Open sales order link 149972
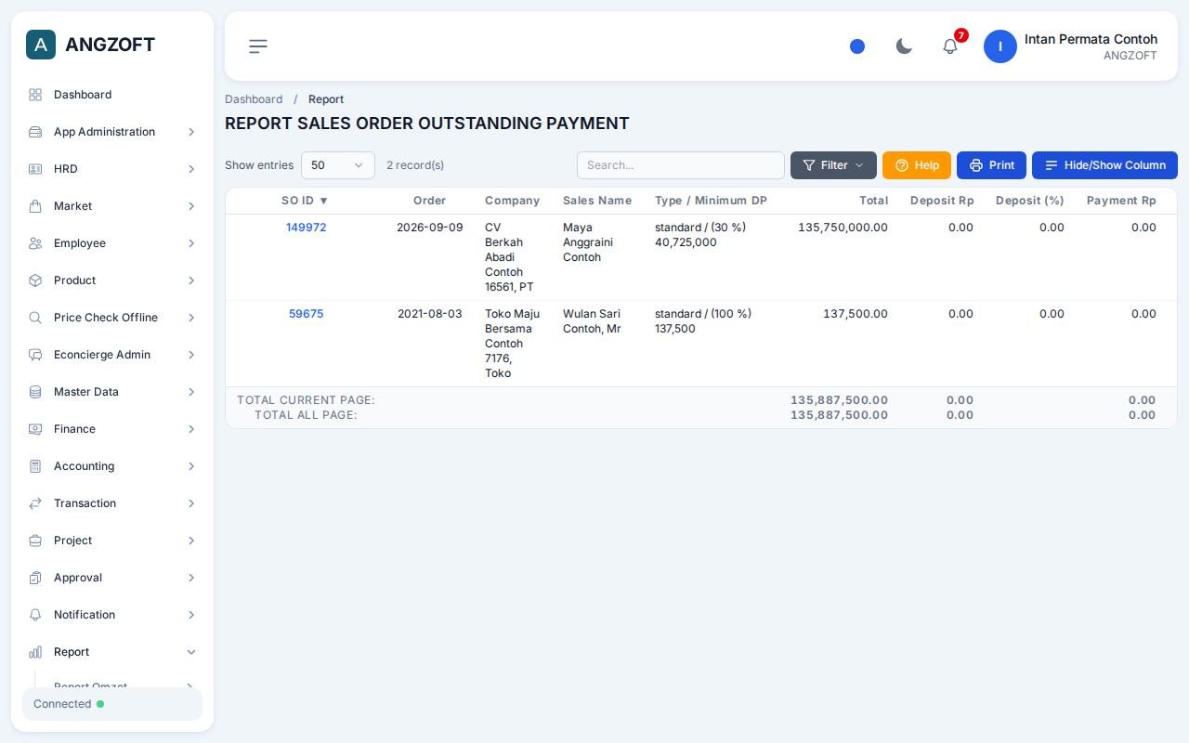Screen dimensions: 1189x743 (x=306, y=228)
